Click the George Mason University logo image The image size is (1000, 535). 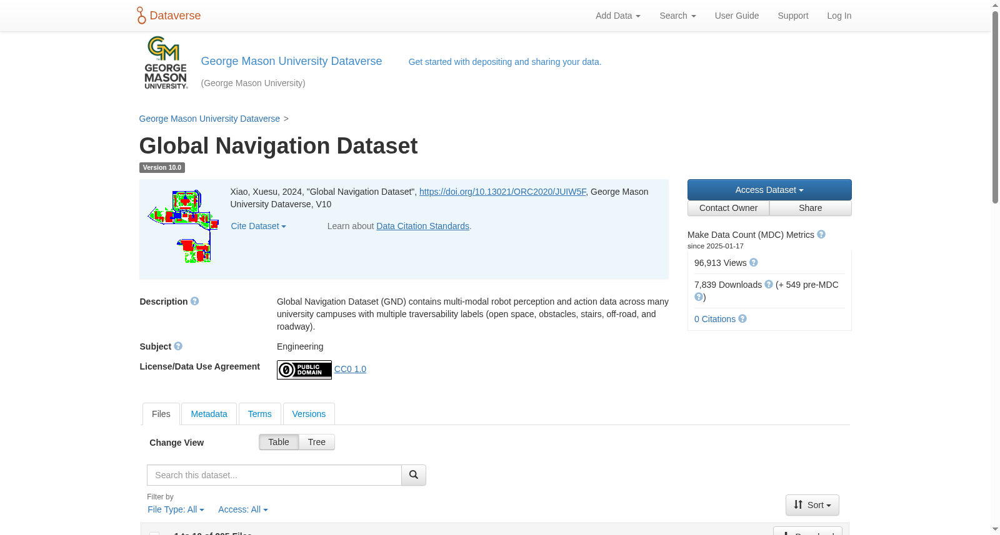(166, 63)
